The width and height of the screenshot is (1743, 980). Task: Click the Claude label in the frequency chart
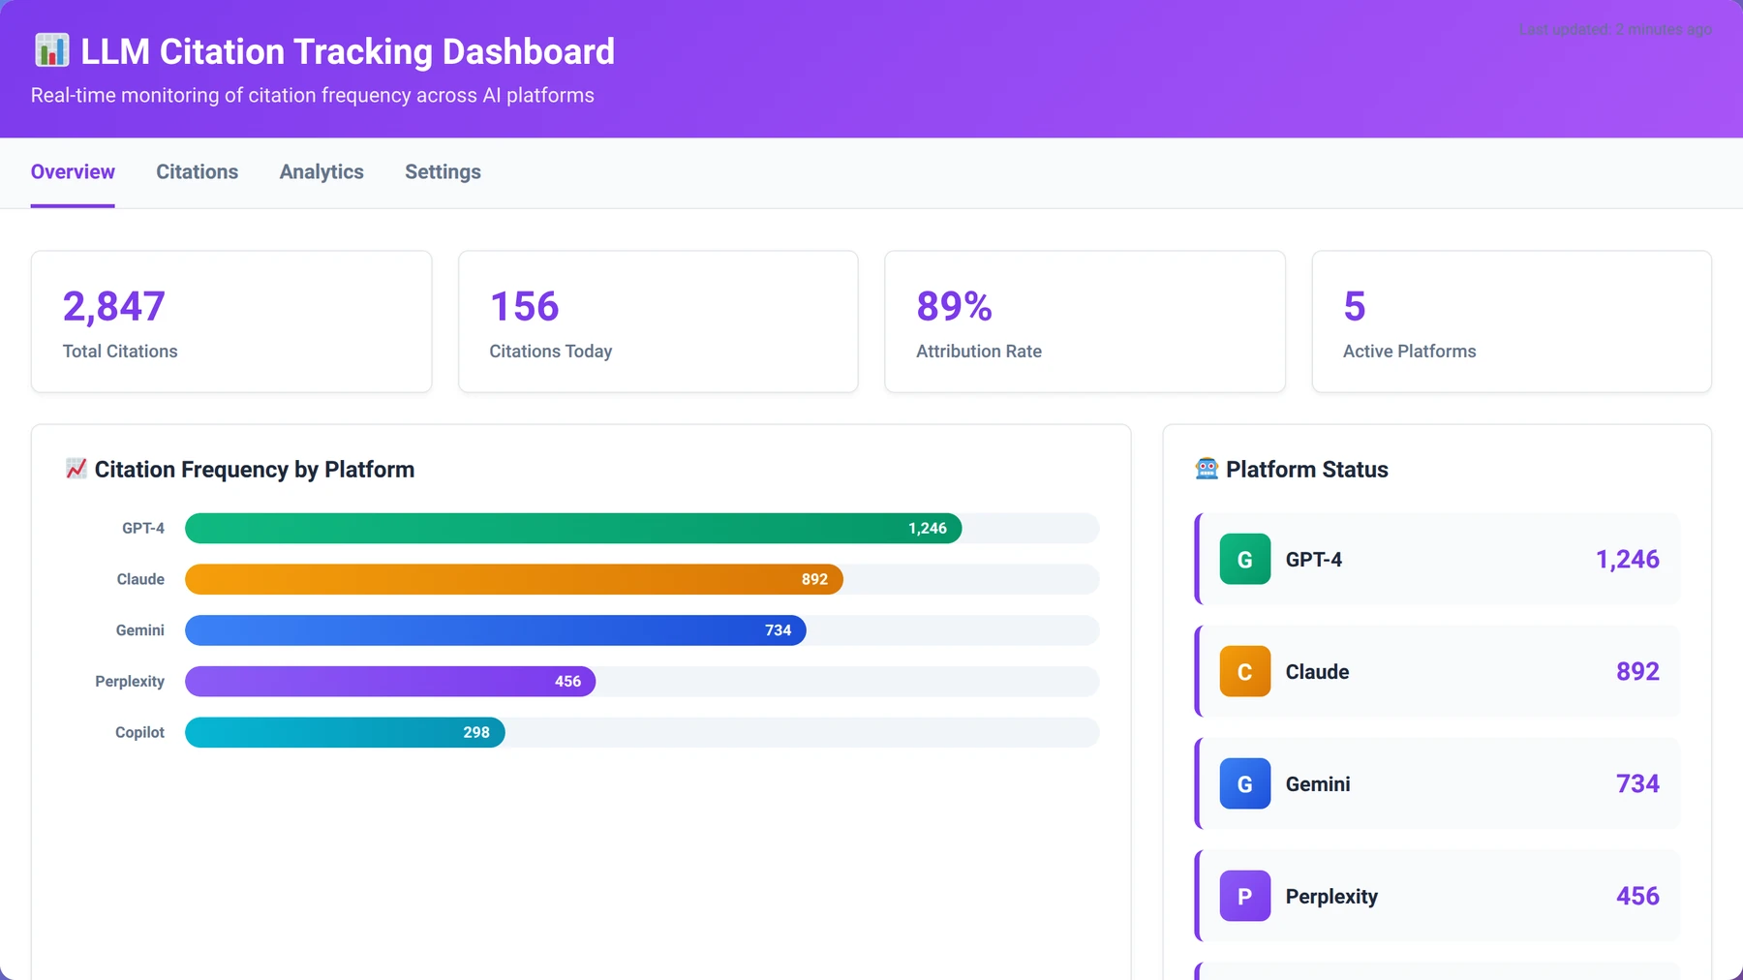pos(140,579)
